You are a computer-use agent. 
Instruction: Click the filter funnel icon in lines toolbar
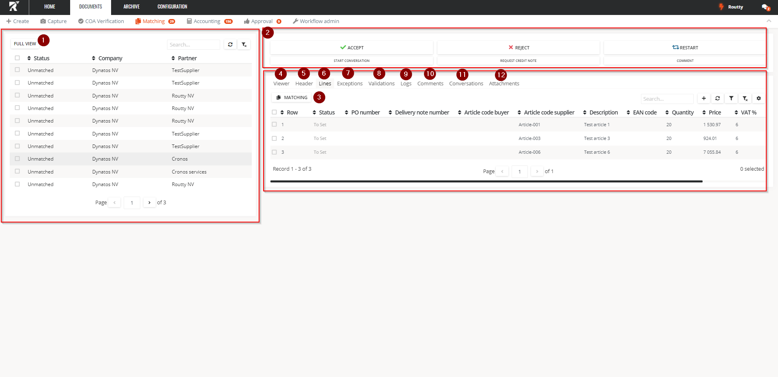click(x=731, y=98)
